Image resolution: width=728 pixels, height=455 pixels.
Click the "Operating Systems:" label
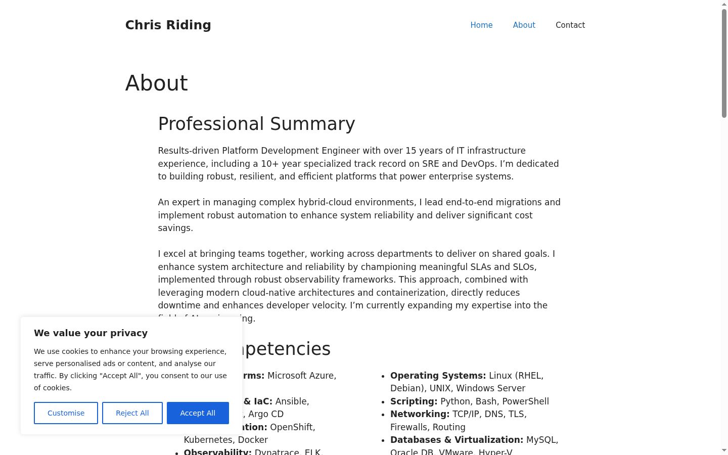(x=438, y=376)
